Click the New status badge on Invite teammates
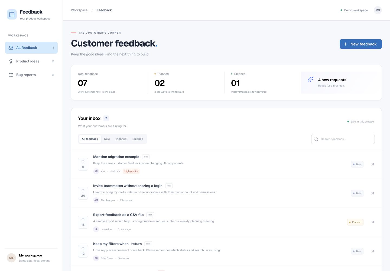The width and height of the screenshot is (390, 271). click(357, 193)
